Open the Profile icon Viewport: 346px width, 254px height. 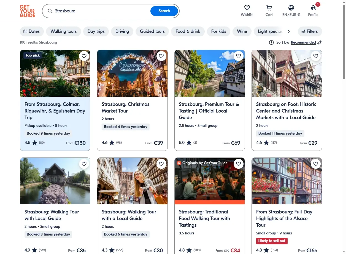[x=313, y=8]
